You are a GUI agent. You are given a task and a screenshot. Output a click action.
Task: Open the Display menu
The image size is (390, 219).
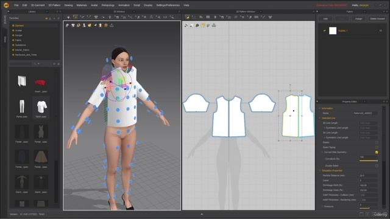click(147, 5)
